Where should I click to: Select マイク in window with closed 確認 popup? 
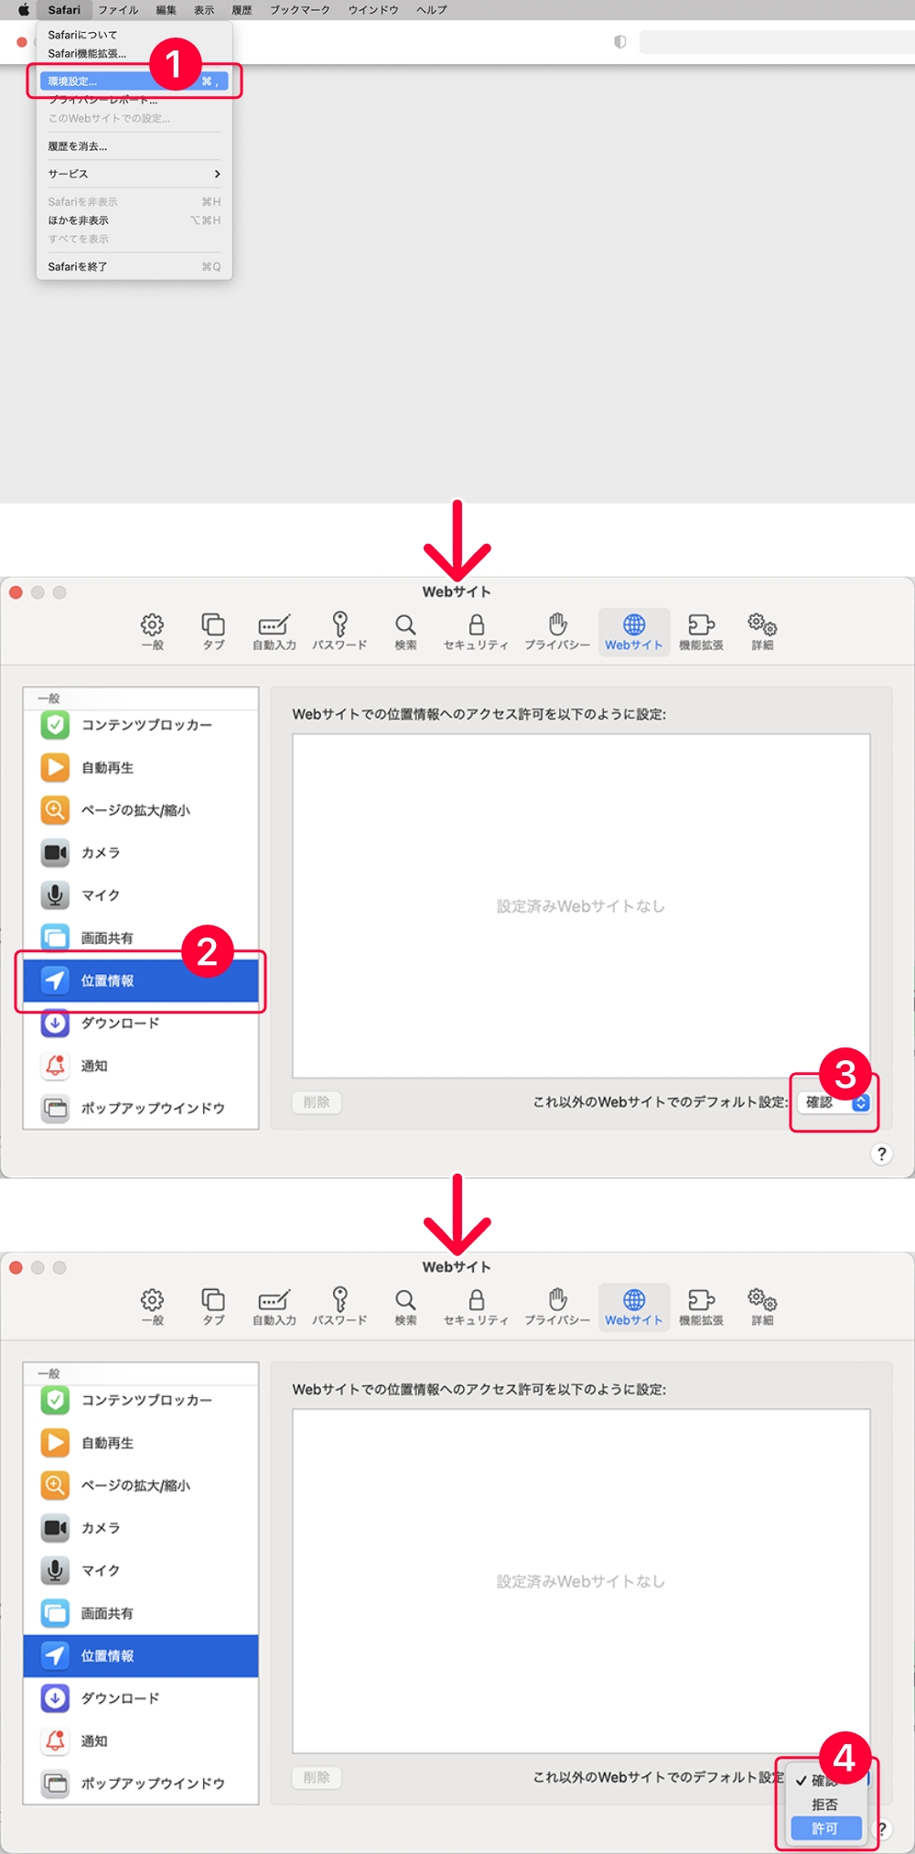click(141, 895)
